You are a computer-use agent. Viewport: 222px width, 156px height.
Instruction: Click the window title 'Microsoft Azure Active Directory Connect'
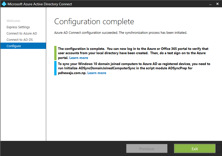pyautogui.click(x=40, y=4)
